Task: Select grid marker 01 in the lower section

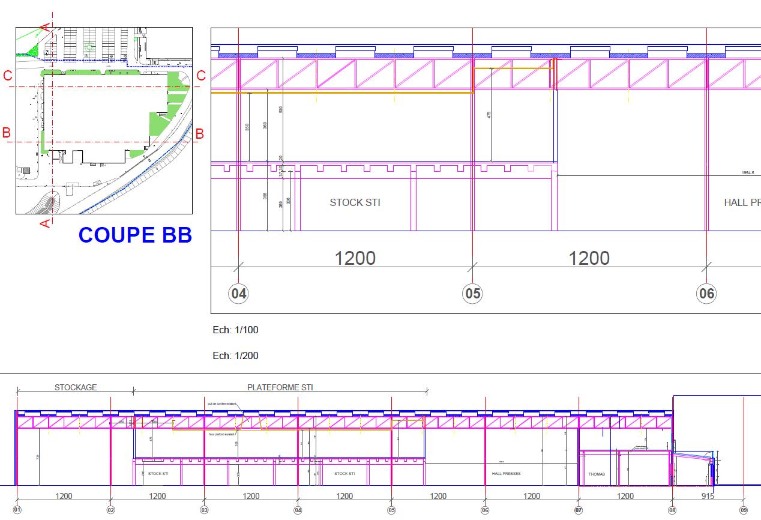Action: coord(17,510)
